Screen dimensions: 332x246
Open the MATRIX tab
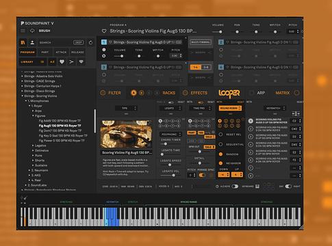(283, 93)
